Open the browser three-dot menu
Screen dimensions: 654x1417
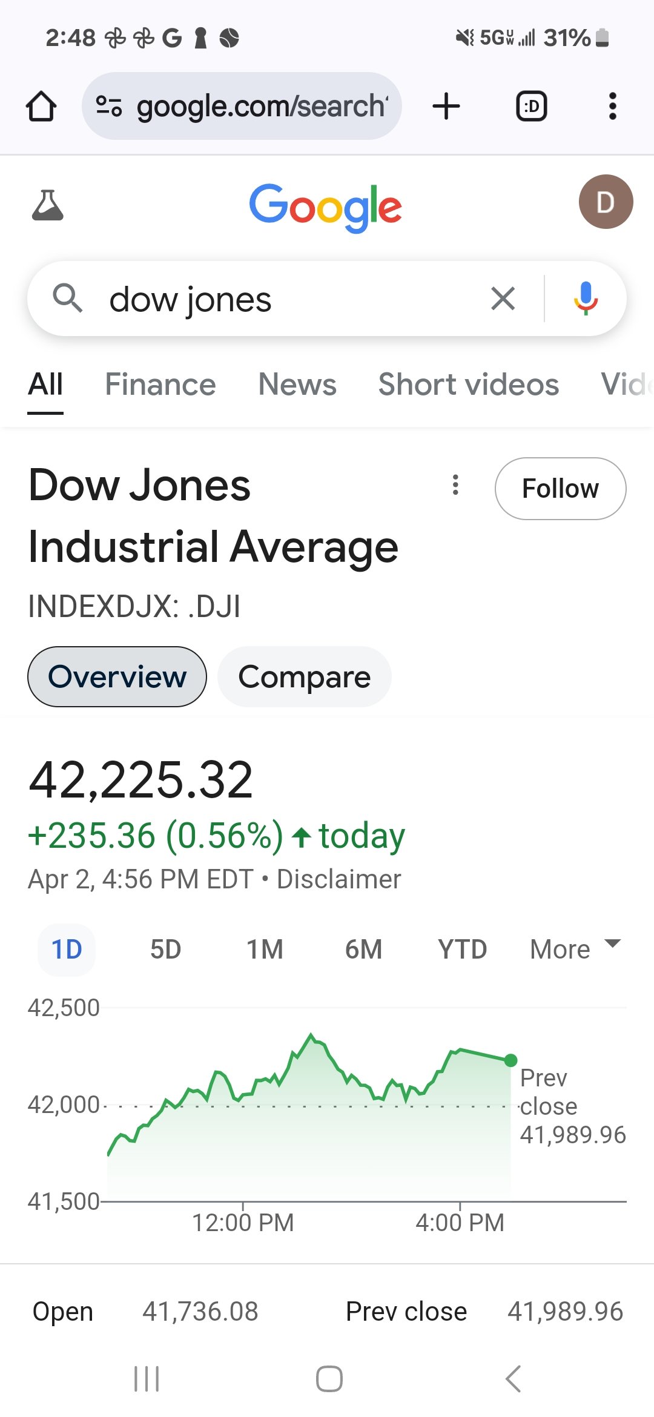point(613,107)
